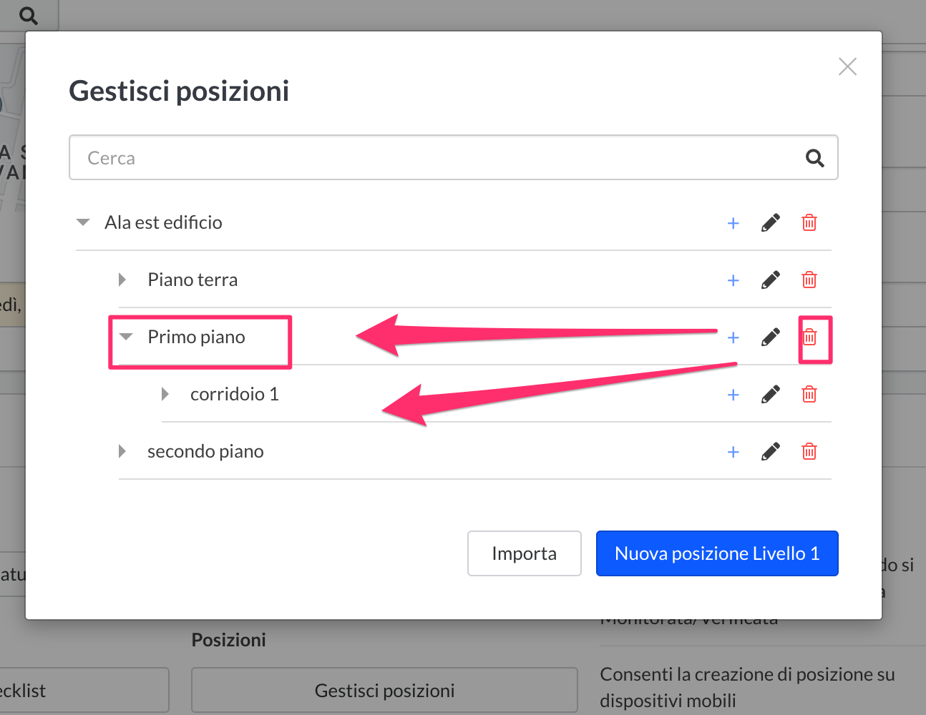This screenshot has height=715, width=926.
Task: Click the Importa button
Action: coord(524,553)
